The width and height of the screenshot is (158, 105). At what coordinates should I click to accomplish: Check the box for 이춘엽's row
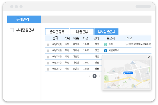click(48, 57)
